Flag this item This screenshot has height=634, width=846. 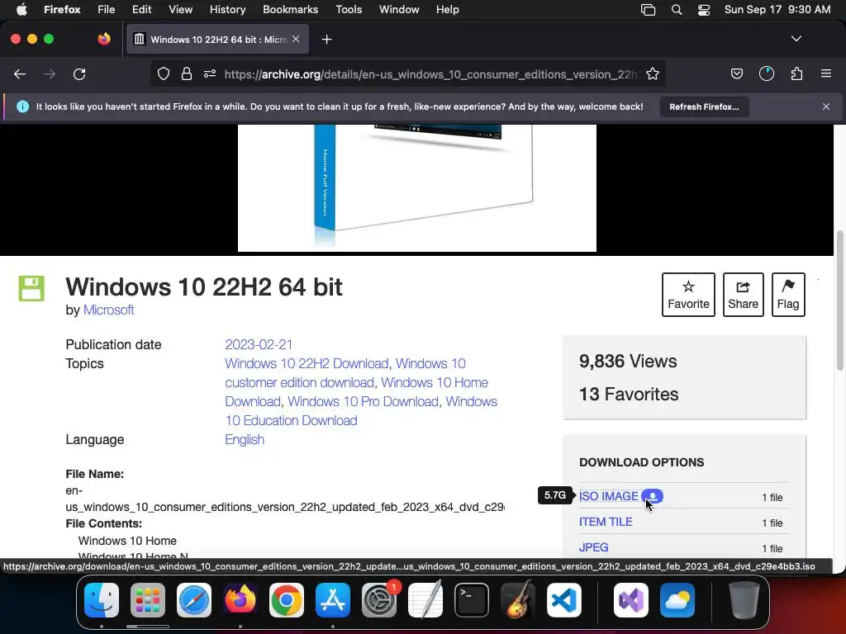coord(787,295)
